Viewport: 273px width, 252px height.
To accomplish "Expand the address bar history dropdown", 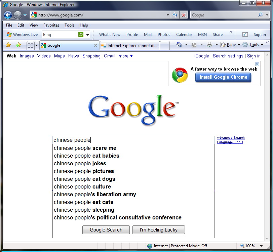I will [168, 15].
